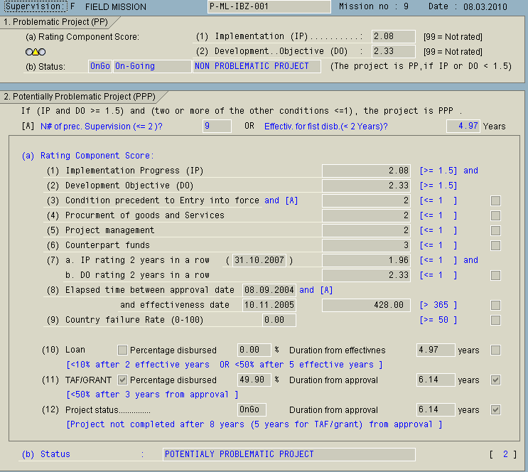Toggle the Country failure Rate condition checkbox
528x472 pixels.
[495, 321]
